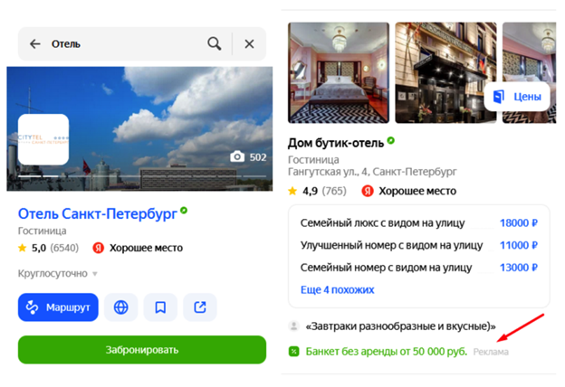Close the search panel with X
Image resolution: width=565 pixels, height=387 pixels.
[249, 43]
